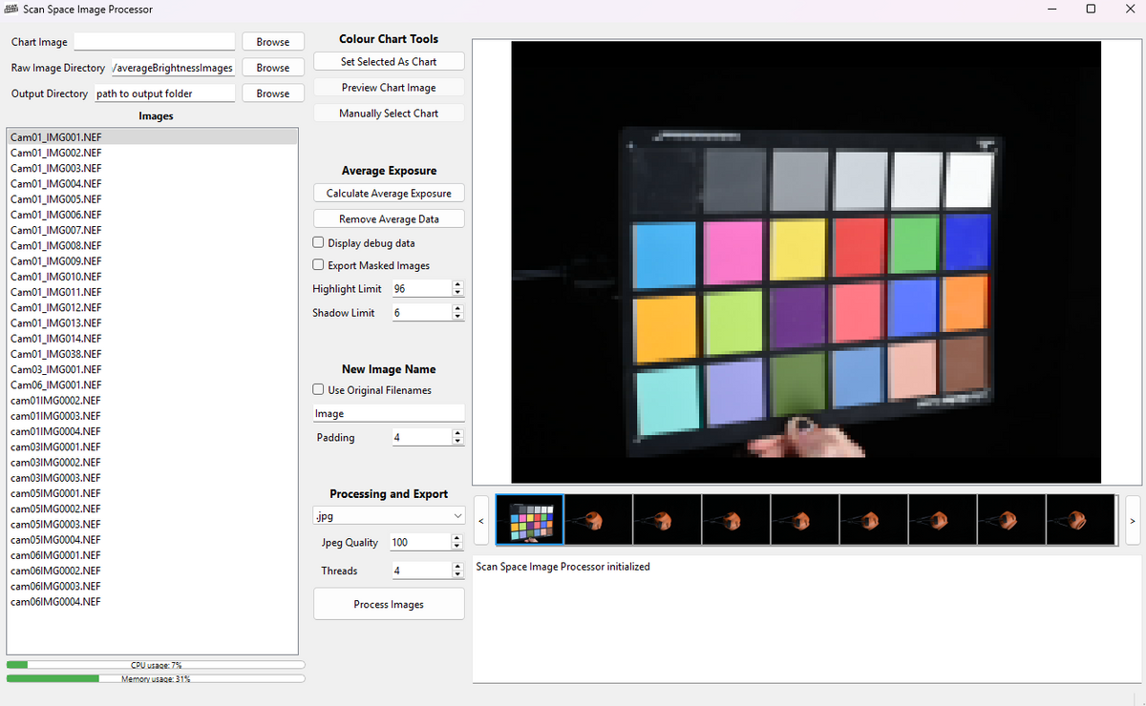Browse for the Output Directory
The width and height of the screenshot is (1146, 706).
coord(273,93)
